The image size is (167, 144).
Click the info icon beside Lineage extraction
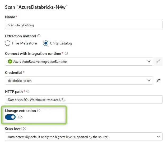pyautogui.click(x=39, y=111)
